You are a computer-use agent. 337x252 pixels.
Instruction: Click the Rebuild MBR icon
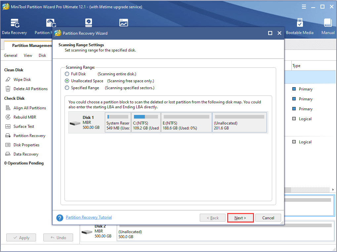point(8,117)
